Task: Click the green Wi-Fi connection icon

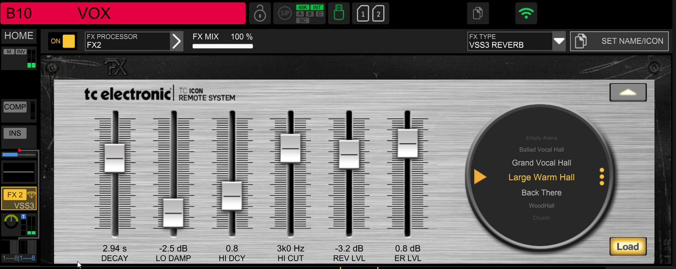Action: pyautogui.click(x=525, y=13)
